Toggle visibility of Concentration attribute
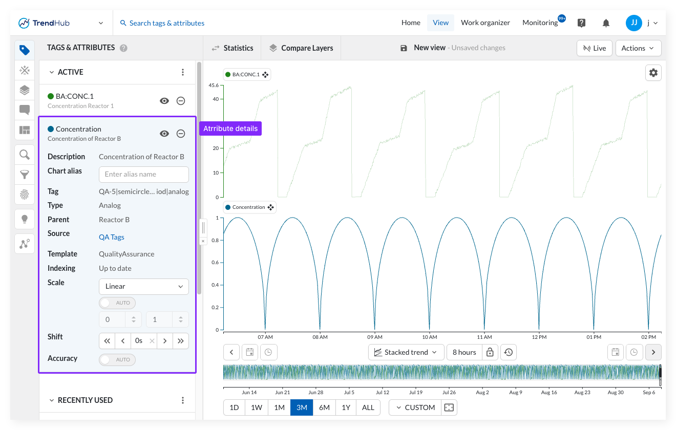This screenshot has width=676, height=430. tap(164, 134)
